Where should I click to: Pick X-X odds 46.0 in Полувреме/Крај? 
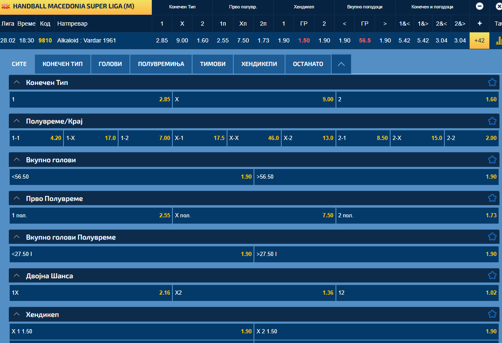point(254,138)
